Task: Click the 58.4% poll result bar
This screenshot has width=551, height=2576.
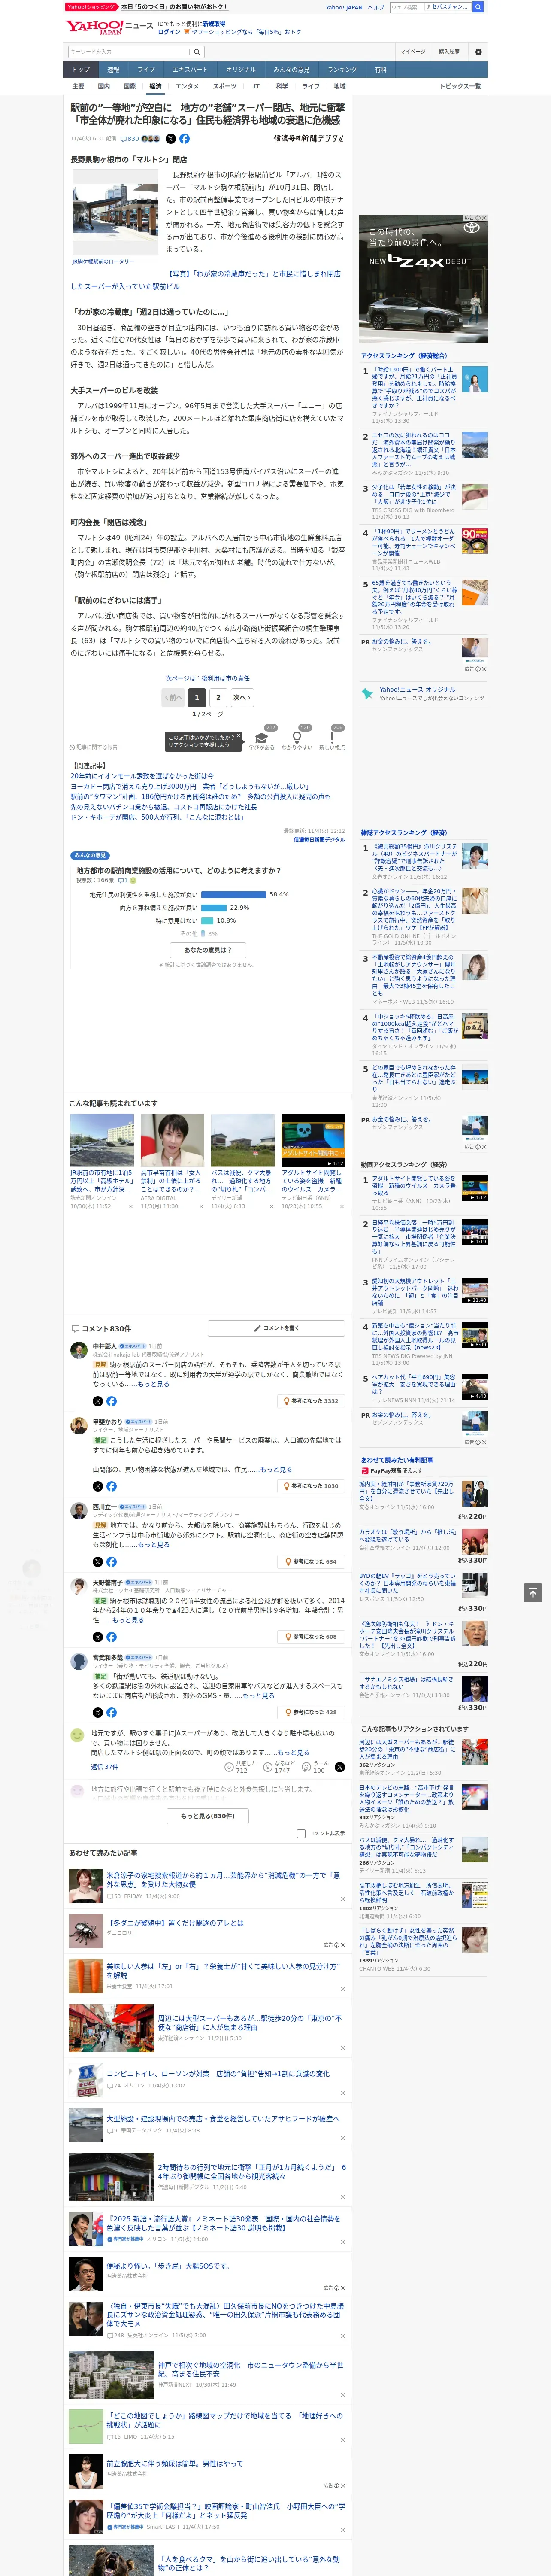Action: (x=233, y=895)
